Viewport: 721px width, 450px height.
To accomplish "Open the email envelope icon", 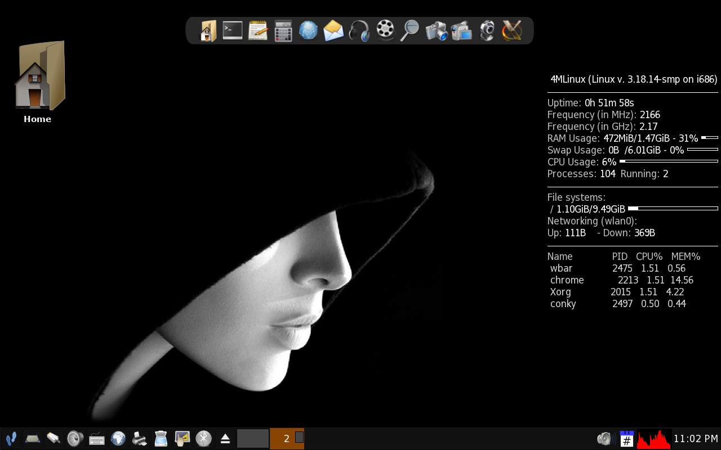I will pyautogui.click(x=333, y=30).
